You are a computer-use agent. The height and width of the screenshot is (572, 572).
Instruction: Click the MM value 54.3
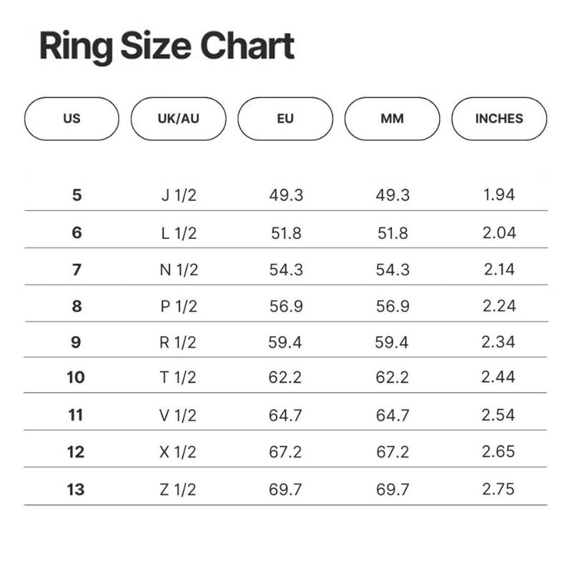point(393,270)
